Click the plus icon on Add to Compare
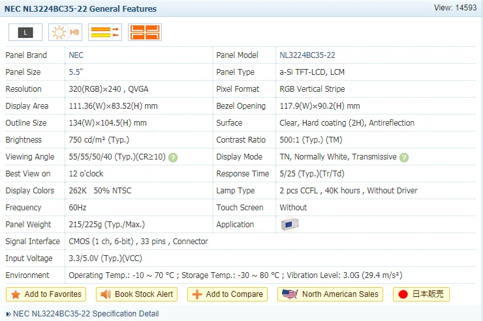The width and height of the screenshot is (483, 321). 197,294
